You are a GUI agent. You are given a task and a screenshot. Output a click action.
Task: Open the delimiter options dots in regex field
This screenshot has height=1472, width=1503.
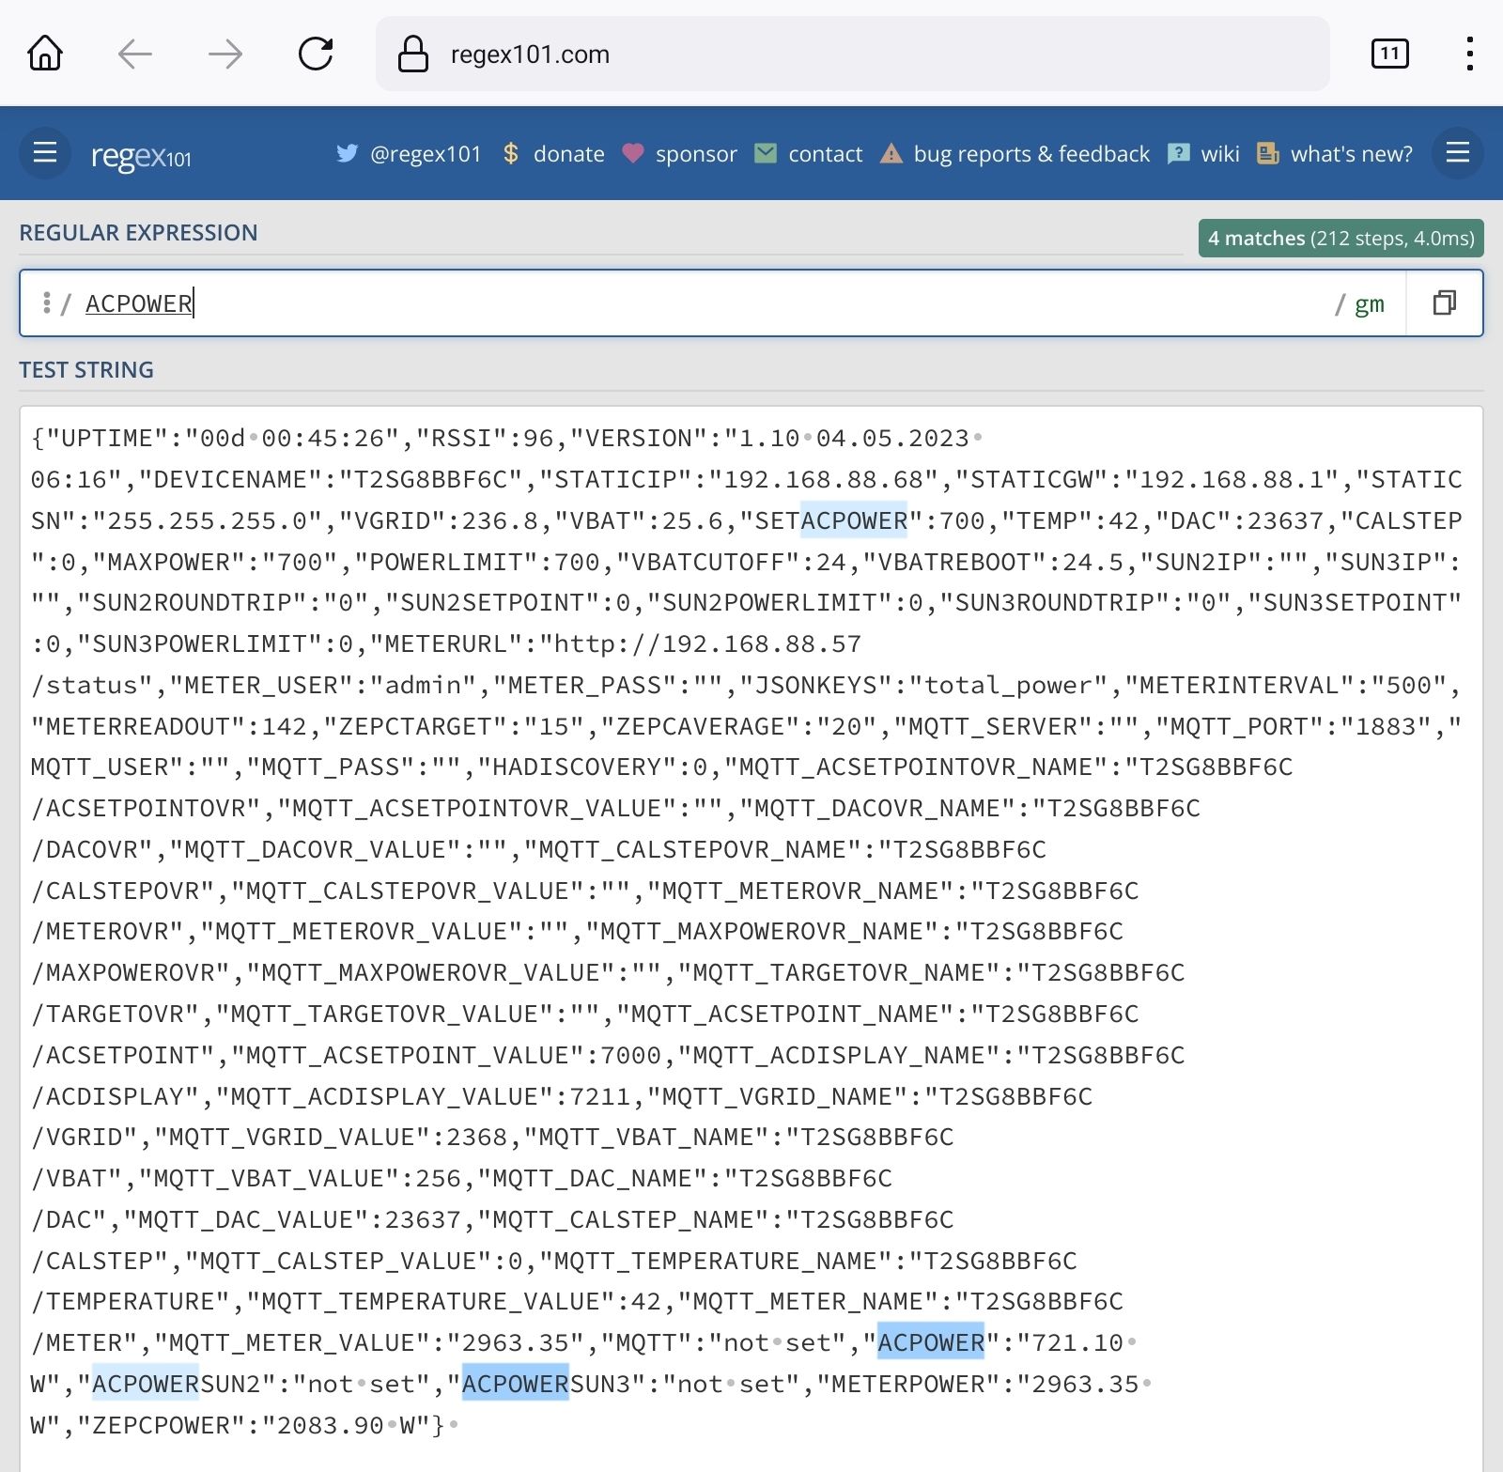[46, 302]
